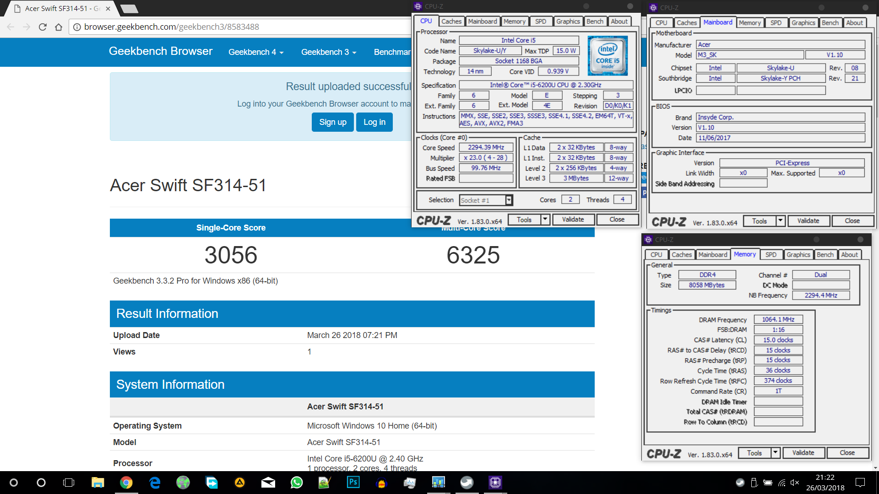Expand the Geekbench 3 menu
Viewport: 879px width, 494px height.
[329, 52]
